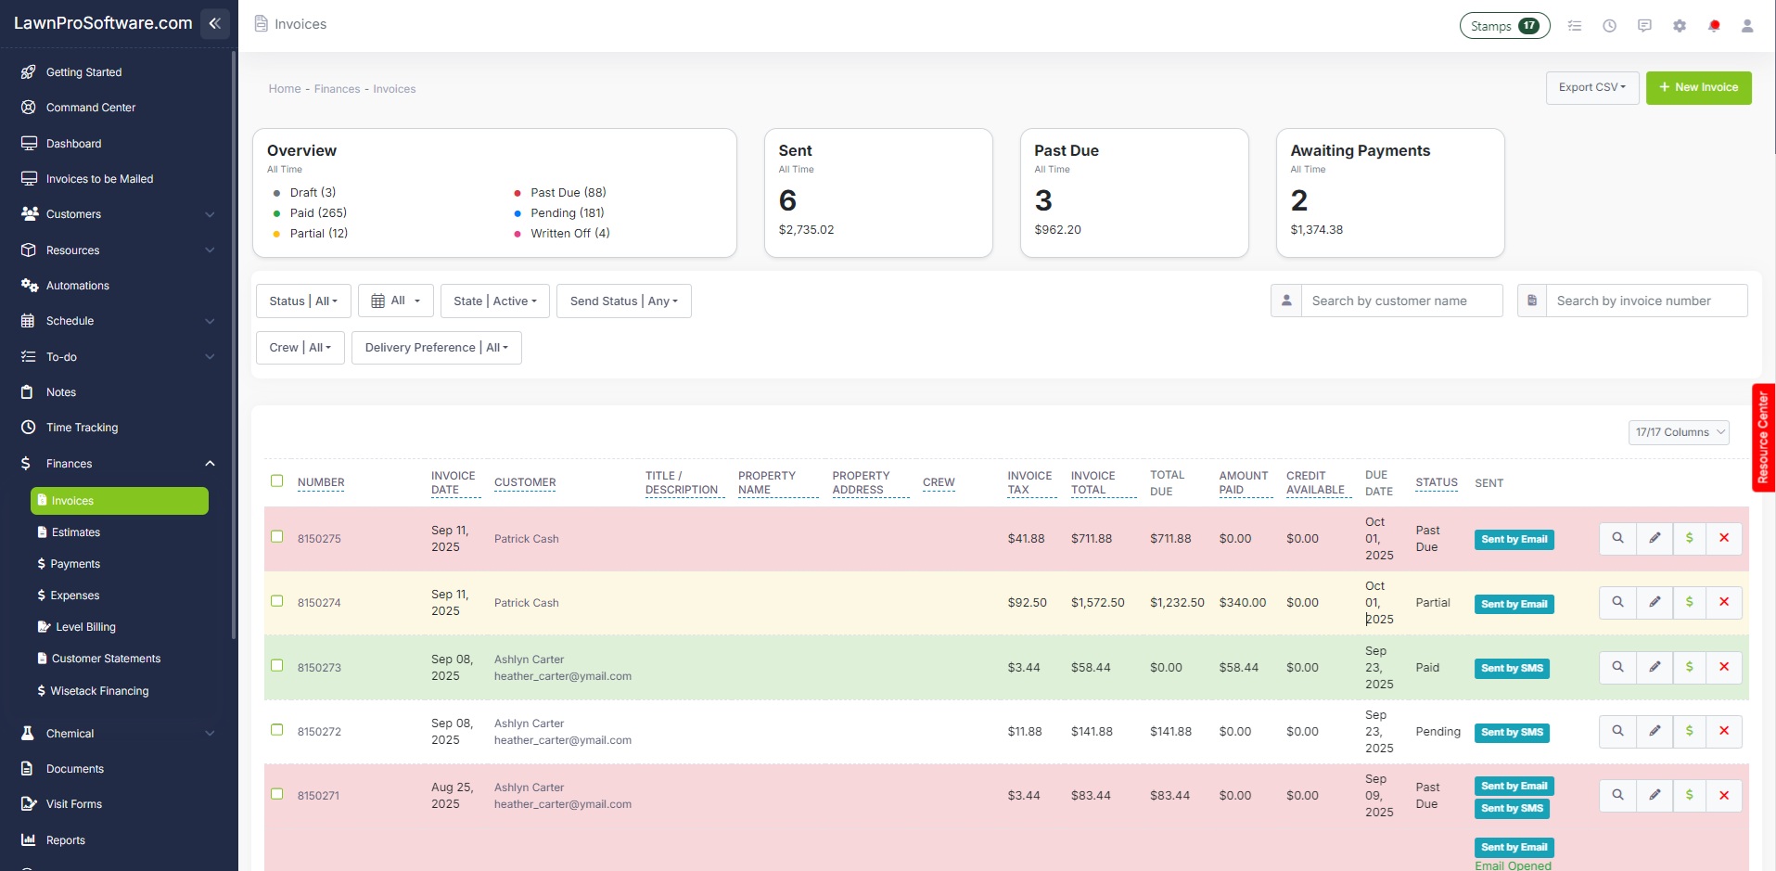Open the 17/17 Columns dropdown
Screen dimensions: 1776x871
(x=1679, y=432)
